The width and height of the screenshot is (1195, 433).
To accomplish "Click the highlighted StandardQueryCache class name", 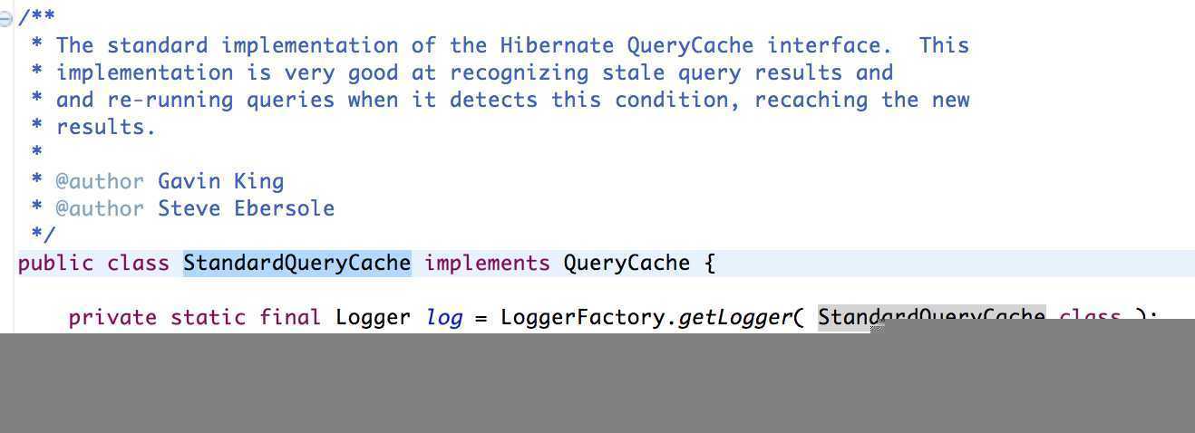I will click(296, 264).
